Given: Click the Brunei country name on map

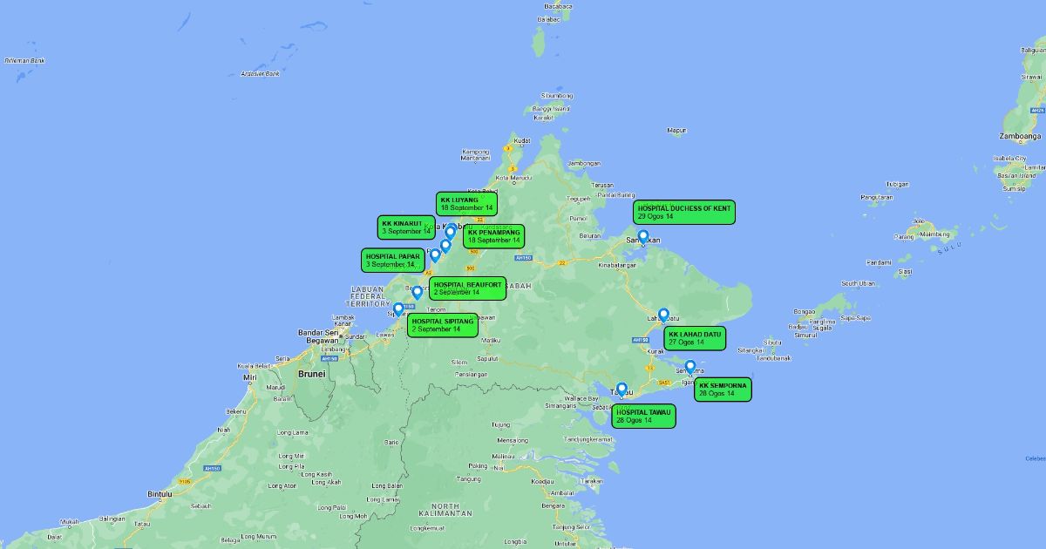Looking at the screenshot, I should click(x=311, y=374).
